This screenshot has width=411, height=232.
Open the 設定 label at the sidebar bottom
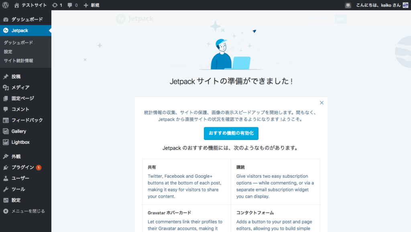tap(16, 200)
